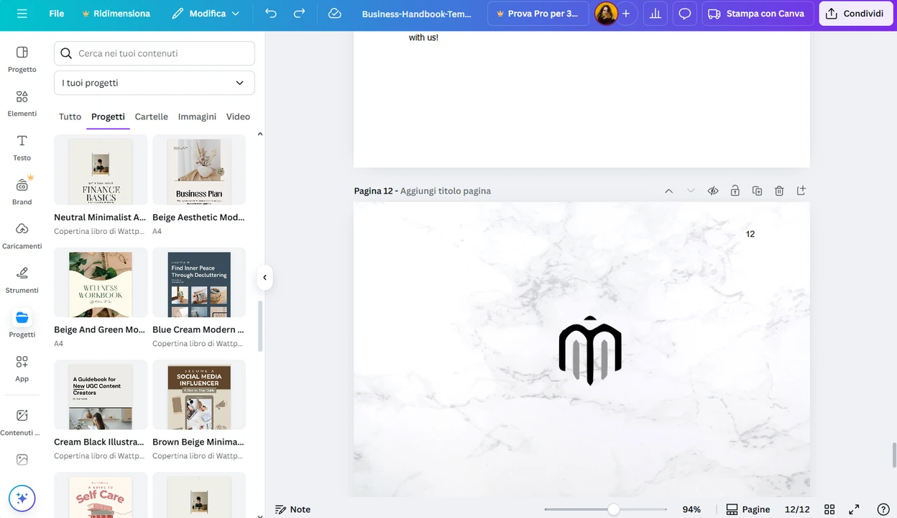Open the user profile avatar
Image resolution: width=897 pixels, height=518 pixels.
606,14
